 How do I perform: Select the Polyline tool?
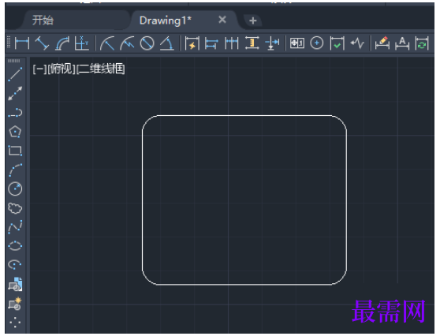pos(15,113)
